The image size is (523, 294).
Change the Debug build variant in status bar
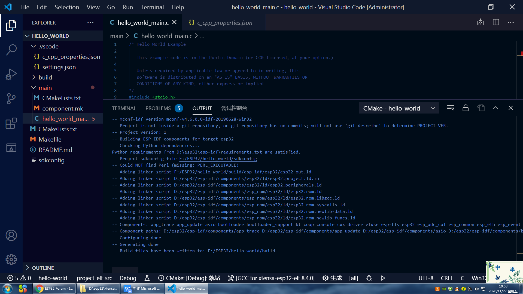tap(128, 278)
